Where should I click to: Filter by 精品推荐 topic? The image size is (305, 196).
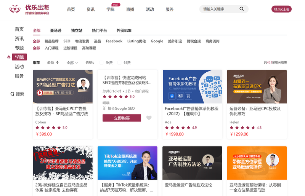[x=51, y=41]
